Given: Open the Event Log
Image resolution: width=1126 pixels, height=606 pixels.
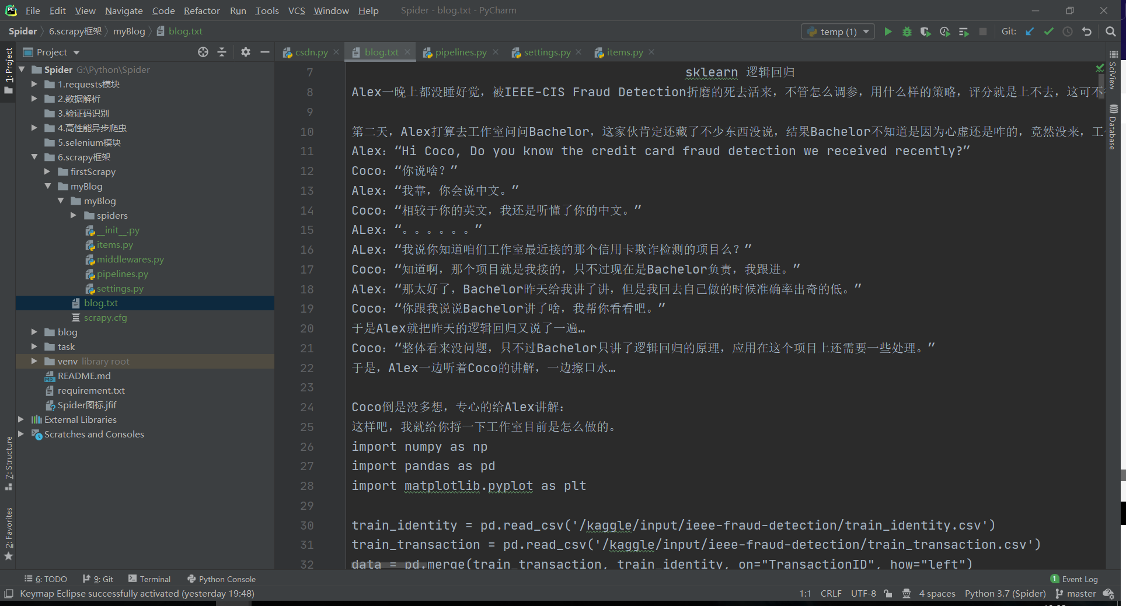Looking at the screenshot, I should pos(1074,579).
